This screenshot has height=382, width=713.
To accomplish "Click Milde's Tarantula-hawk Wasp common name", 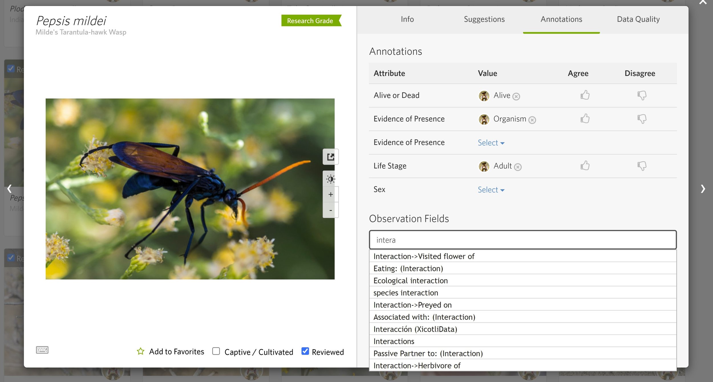I will pyautogui.click(x=81, y=32).
